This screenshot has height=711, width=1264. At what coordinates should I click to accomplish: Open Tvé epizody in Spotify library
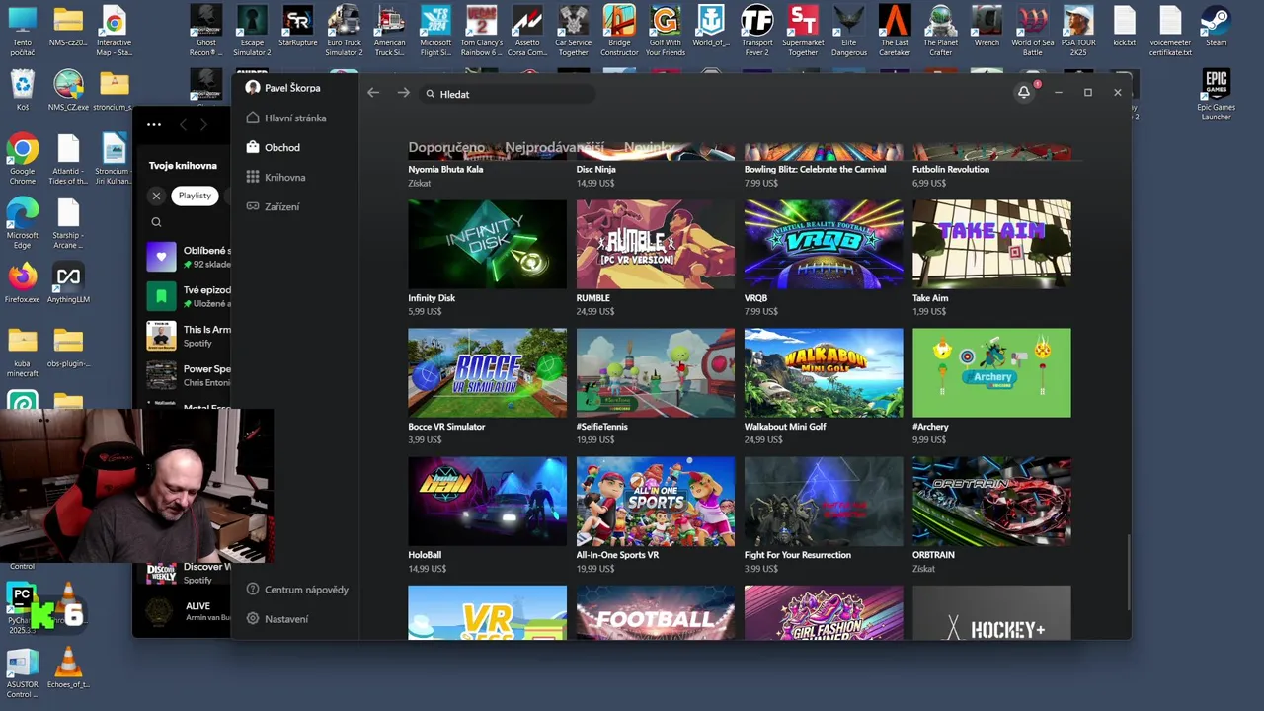[189, 296]
